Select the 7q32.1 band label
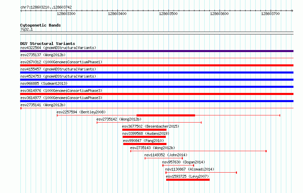This screenshot has height=193, width=303. click(x=27, y=29)
